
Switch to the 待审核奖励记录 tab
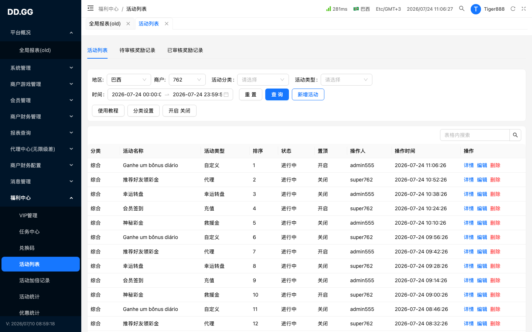click(x=137, y=50)
